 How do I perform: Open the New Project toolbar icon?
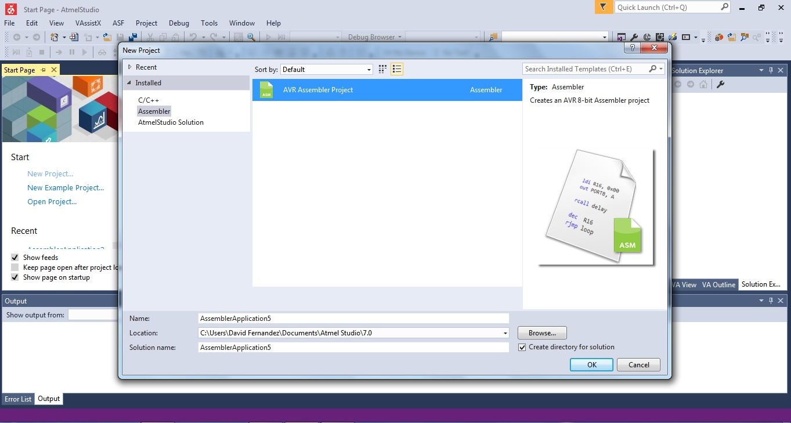click(x=55, y=37)
